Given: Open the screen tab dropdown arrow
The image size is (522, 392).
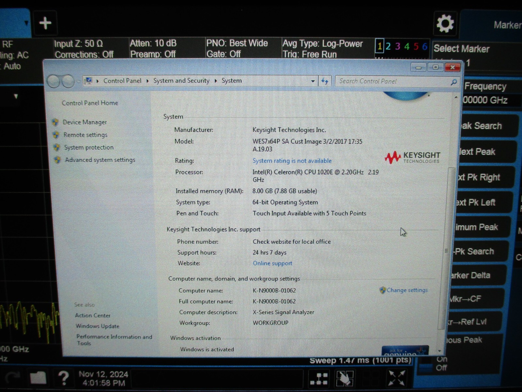Looking at the screenshot, I should 26,23.
